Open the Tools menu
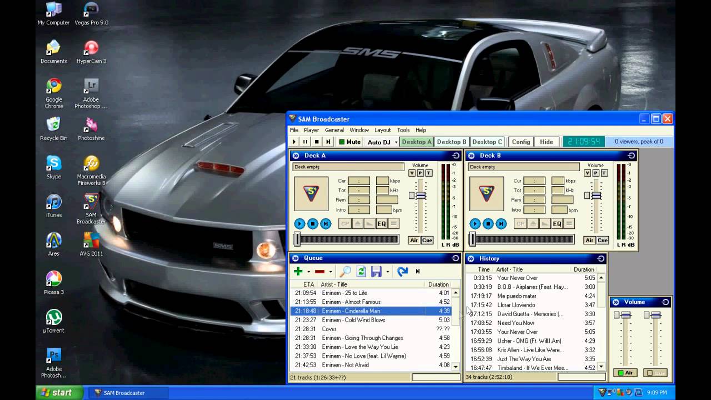The height and width of the screenshot is (400, 711). point(403,130)
